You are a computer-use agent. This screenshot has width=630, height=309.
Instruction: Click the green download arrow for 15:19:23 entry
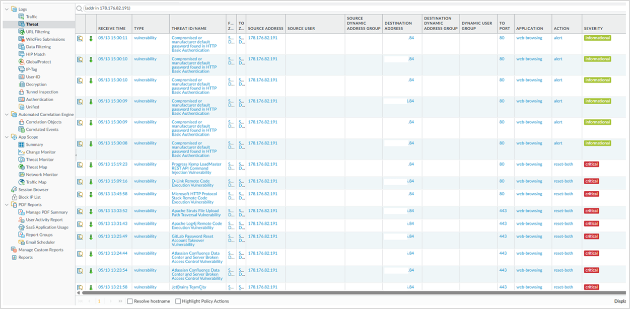tap(91, 165)
